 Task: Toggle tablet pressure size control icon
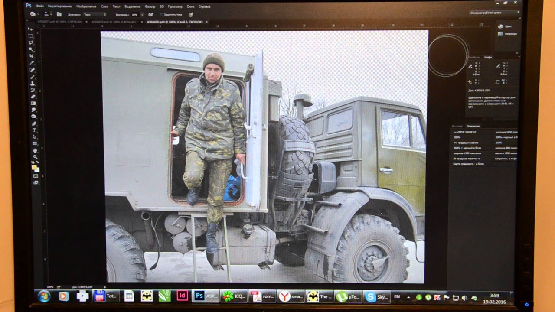[191, 14]
